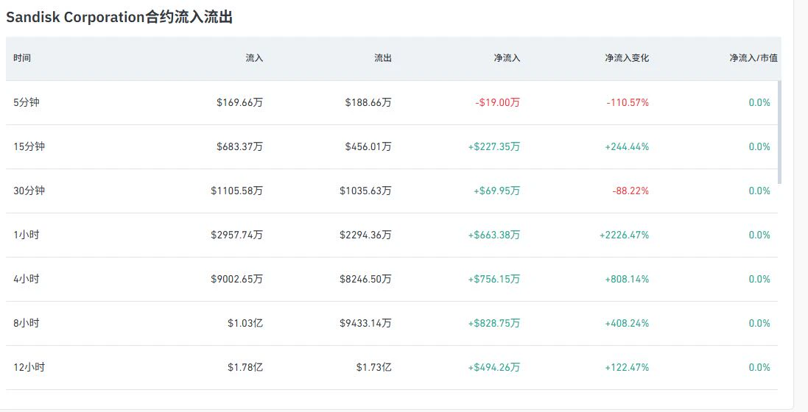Click net inflow change +408.24%
This screenshot has width=808, height=412.
pos(627,324)
